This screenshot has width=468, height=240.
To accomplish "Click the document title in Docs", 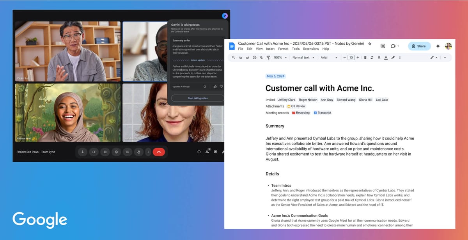I will (x=301, y=44).
